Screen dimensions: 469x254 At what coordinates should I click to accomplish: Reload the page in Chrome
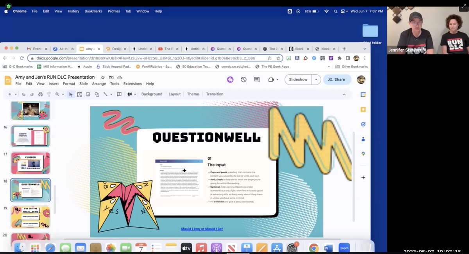point(22,58)
